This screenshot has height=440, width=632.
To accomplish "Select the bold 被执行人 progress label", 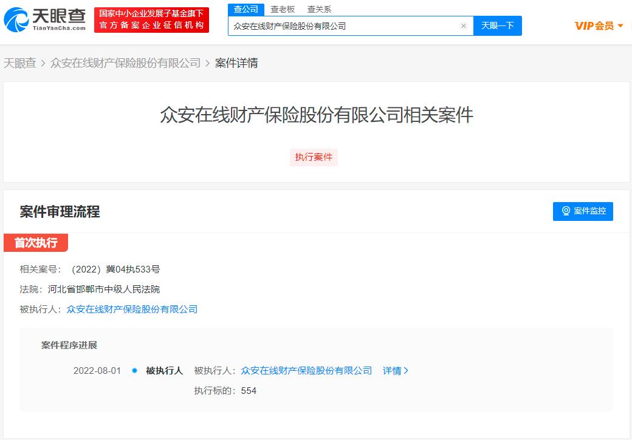I will coord(165,370).
